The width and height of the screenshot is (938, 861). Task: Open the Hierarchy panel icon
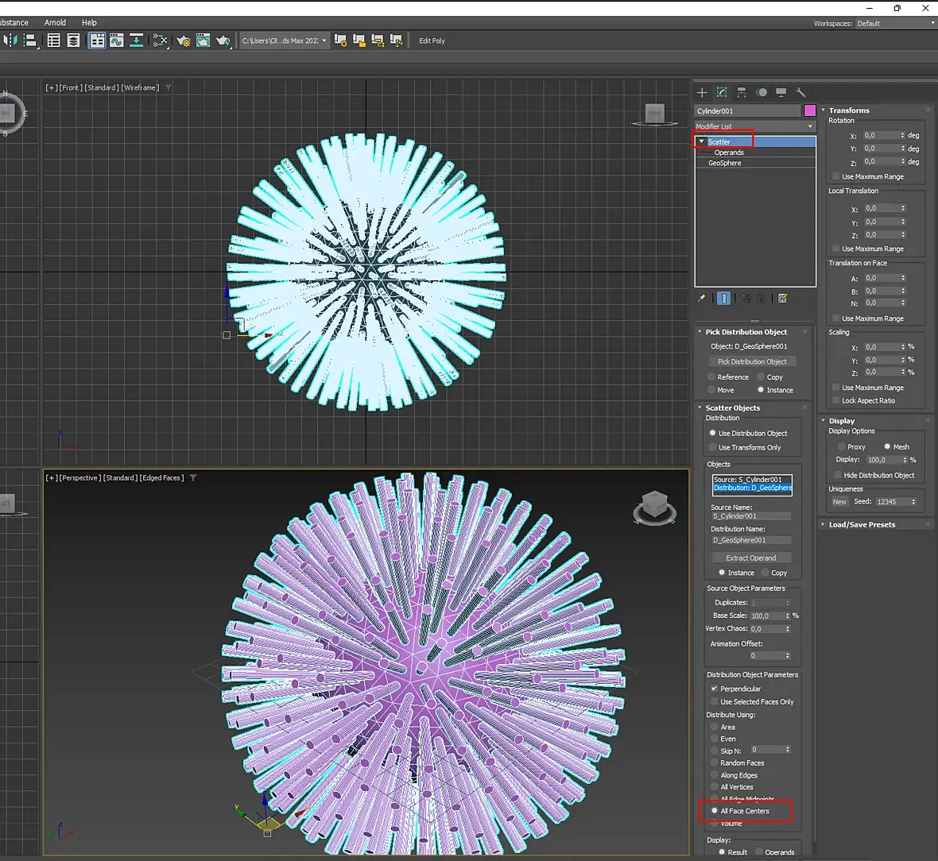pyautogui.click(x=742, y=92)
